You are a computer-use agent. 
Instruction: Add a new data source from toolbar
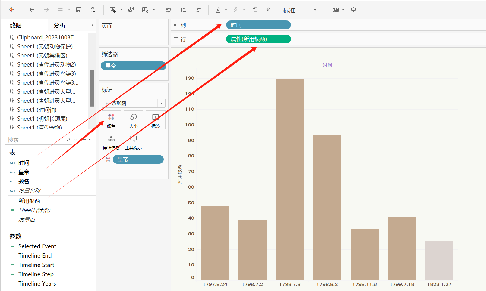pos(93,10)
